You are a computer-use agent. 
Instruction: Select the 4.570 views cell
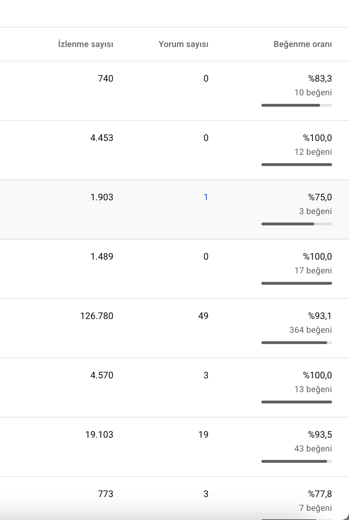(102, 375)
